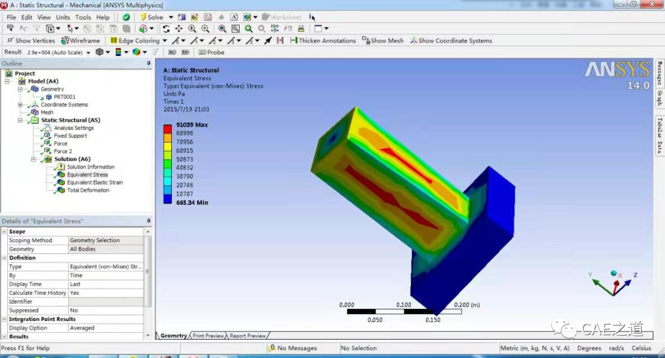This screenshot has height=358, width=665.
Task: Open the Solve dropdown arrow
Action: tap(171, 17)
